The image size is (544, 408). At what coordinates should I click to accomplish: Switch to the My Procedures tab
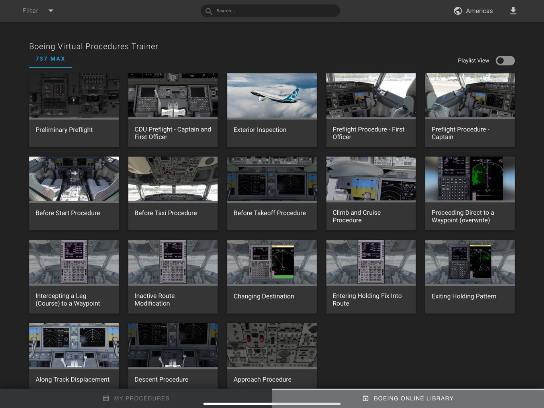(x=136, y=398)
